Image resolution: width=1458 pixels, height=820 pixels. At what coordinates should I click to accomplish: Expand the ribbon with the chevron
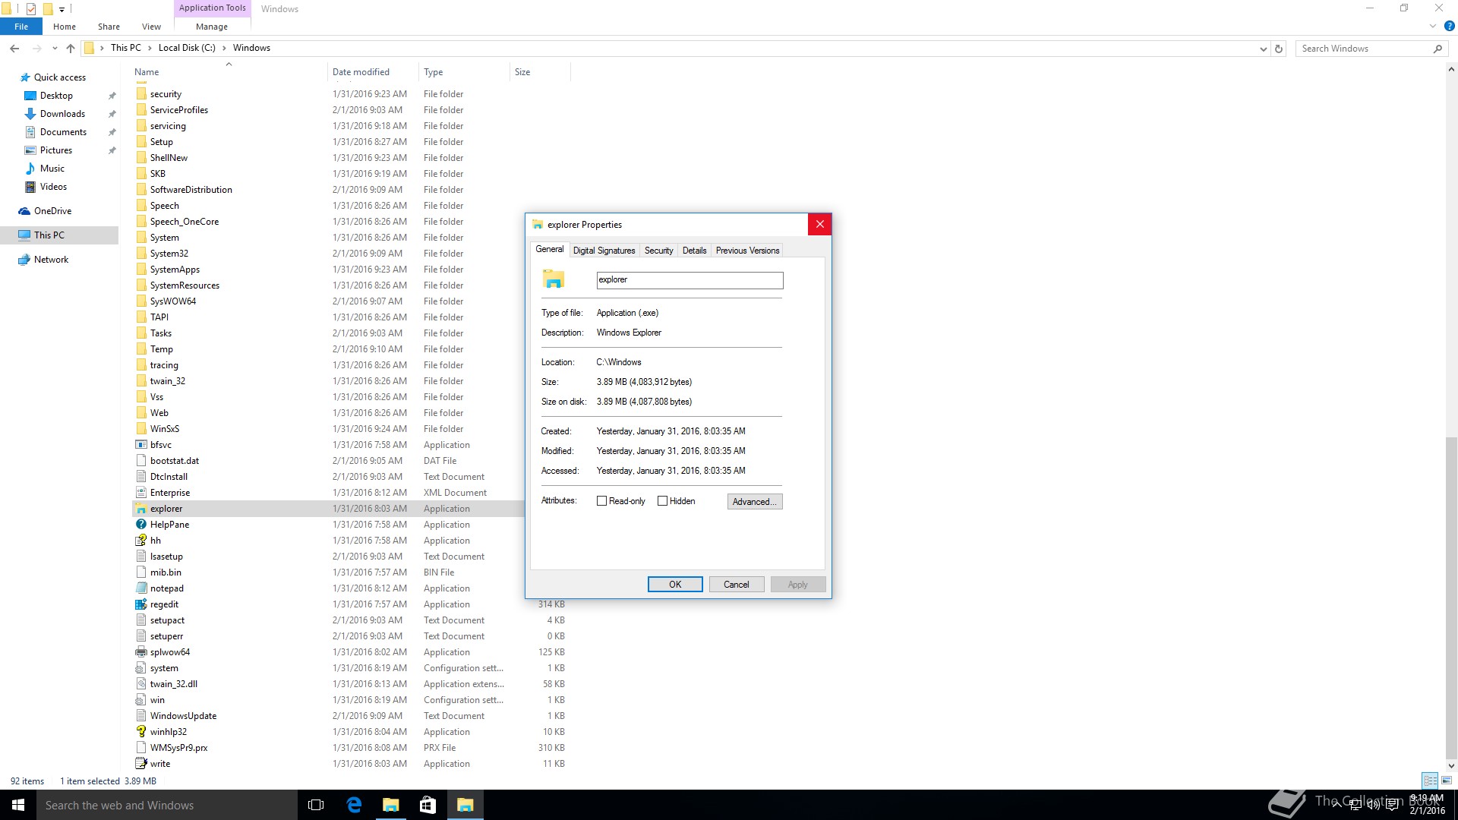click(1432, 26)
